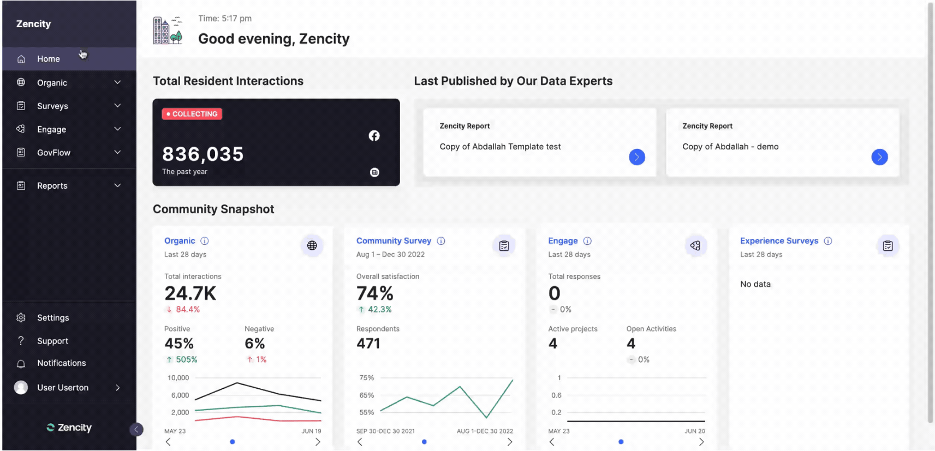
Task: Click the User Userton avatar
Action: (x=21, y=387)
